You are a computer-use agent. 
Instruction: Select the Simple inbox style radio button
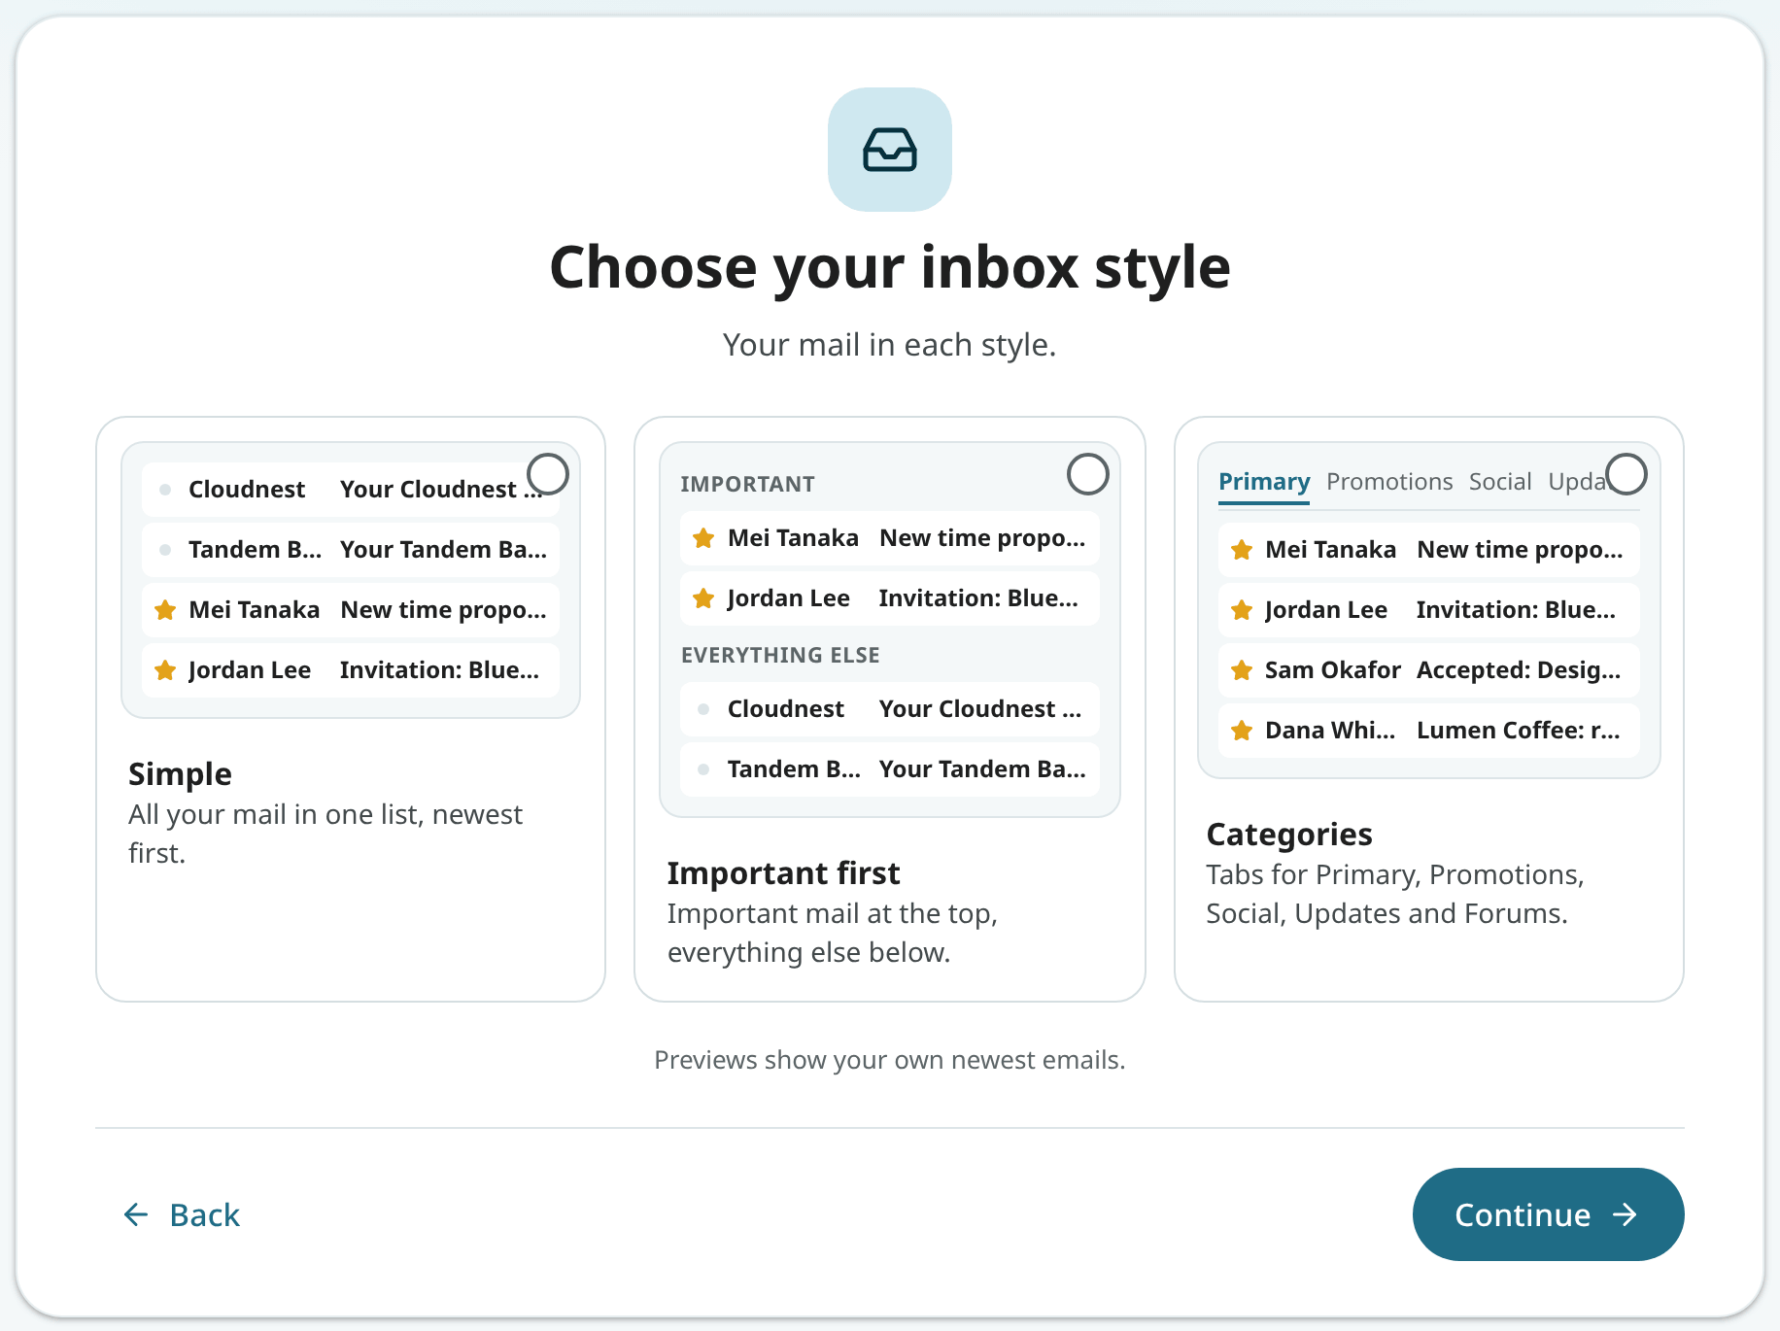pyautogui.click(x=548, y=474)
